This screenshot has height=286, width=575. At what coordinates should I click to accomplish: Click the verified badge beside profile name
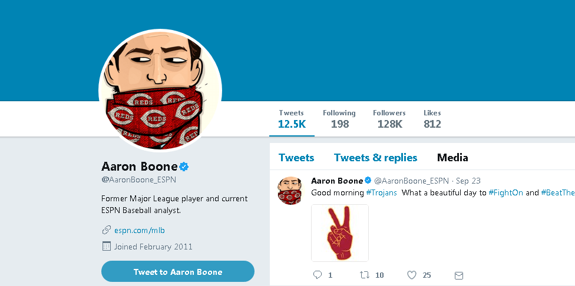coord(184,167)
